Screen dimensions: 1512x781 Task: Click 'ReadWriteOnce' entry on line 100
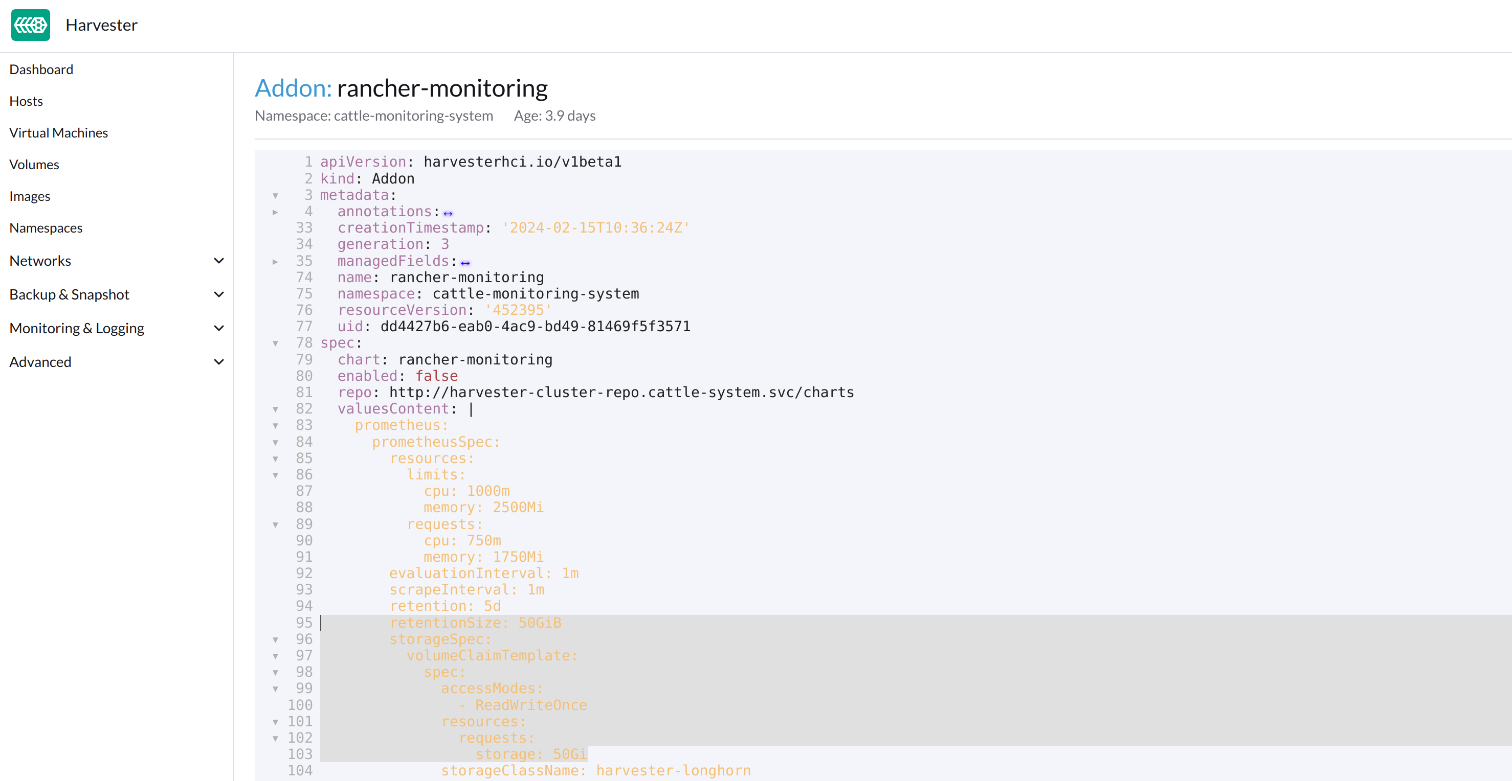[531, 705]
